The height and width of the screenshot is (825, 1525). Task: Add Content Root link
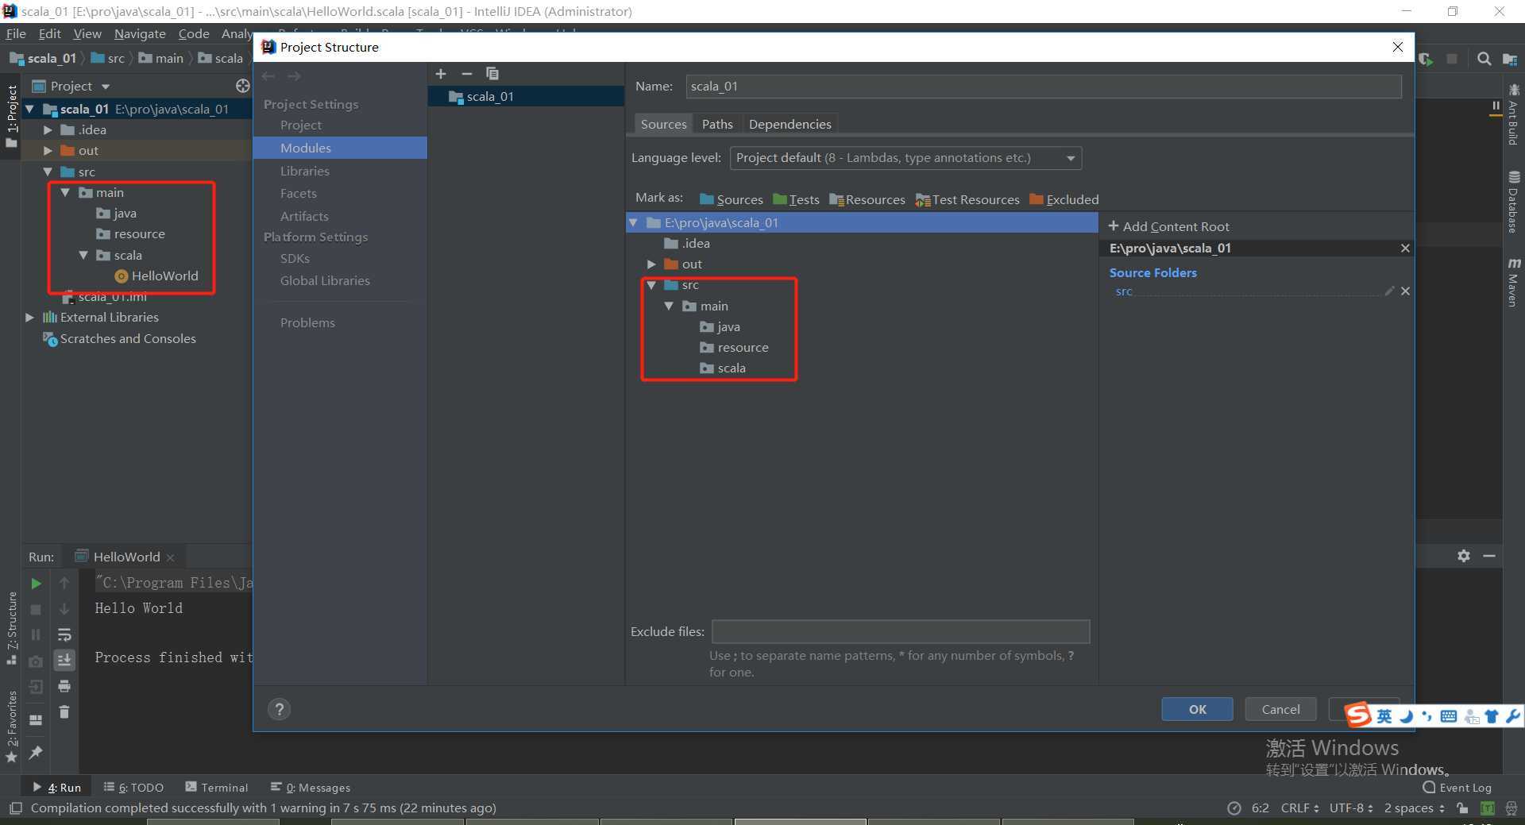pyautogui.click(x=1168, y=226)
